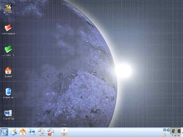Launch the desktop configuration panel icon
The height and width of the screenshot is (137, 183).
[x=13, y=132]
